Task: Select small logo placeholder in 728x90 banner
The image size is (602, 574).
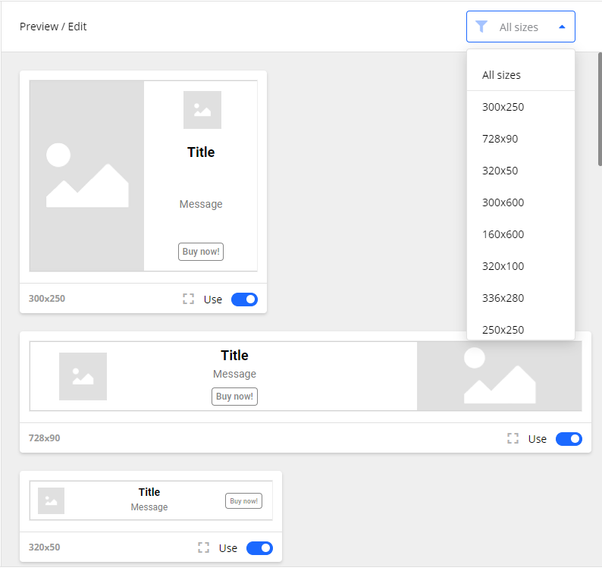Action: pyautogui.click(x=83, y=376)
